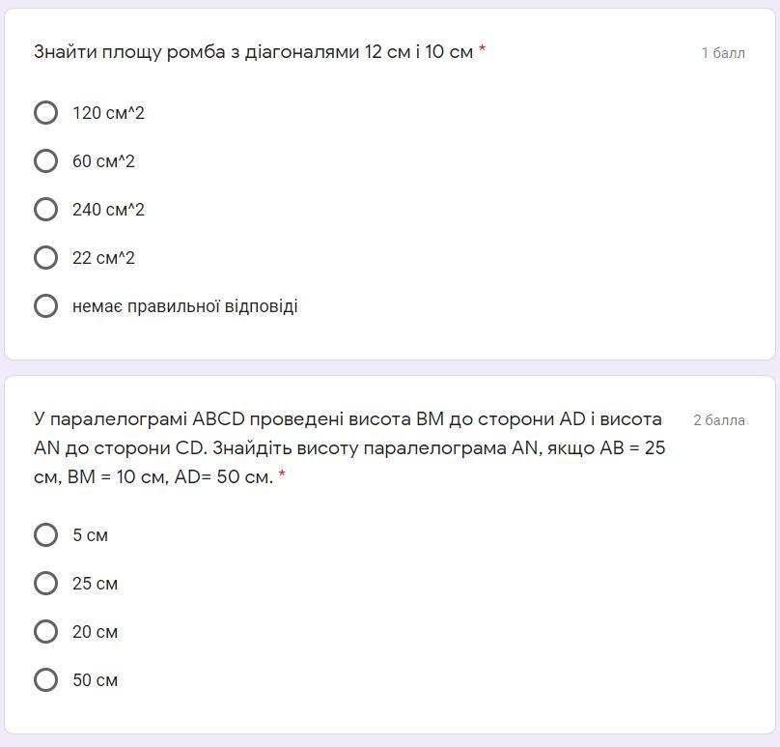Click the 'немає правильної відповіді' label text

pyautogui.click(x=184, y=306)
